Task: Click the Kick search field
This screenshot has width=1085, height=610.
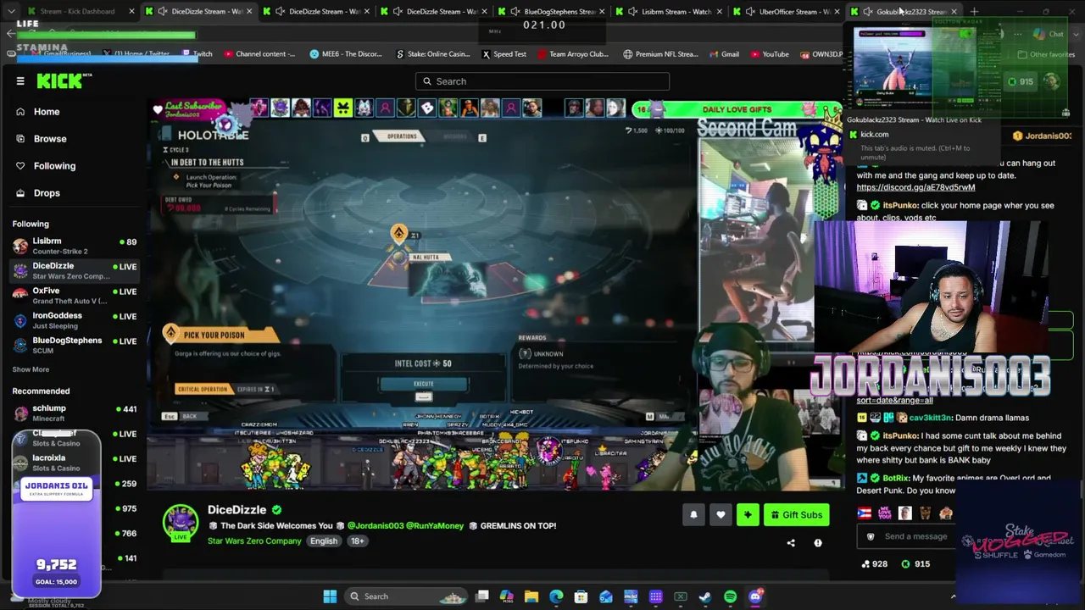Action: (542, 81)
